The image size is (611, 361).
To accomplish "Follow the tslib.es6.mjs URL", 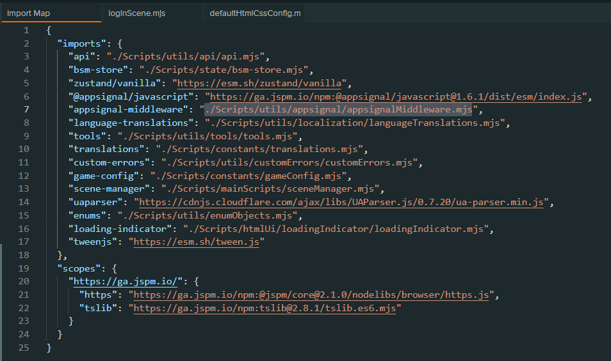I will [264, 309].
